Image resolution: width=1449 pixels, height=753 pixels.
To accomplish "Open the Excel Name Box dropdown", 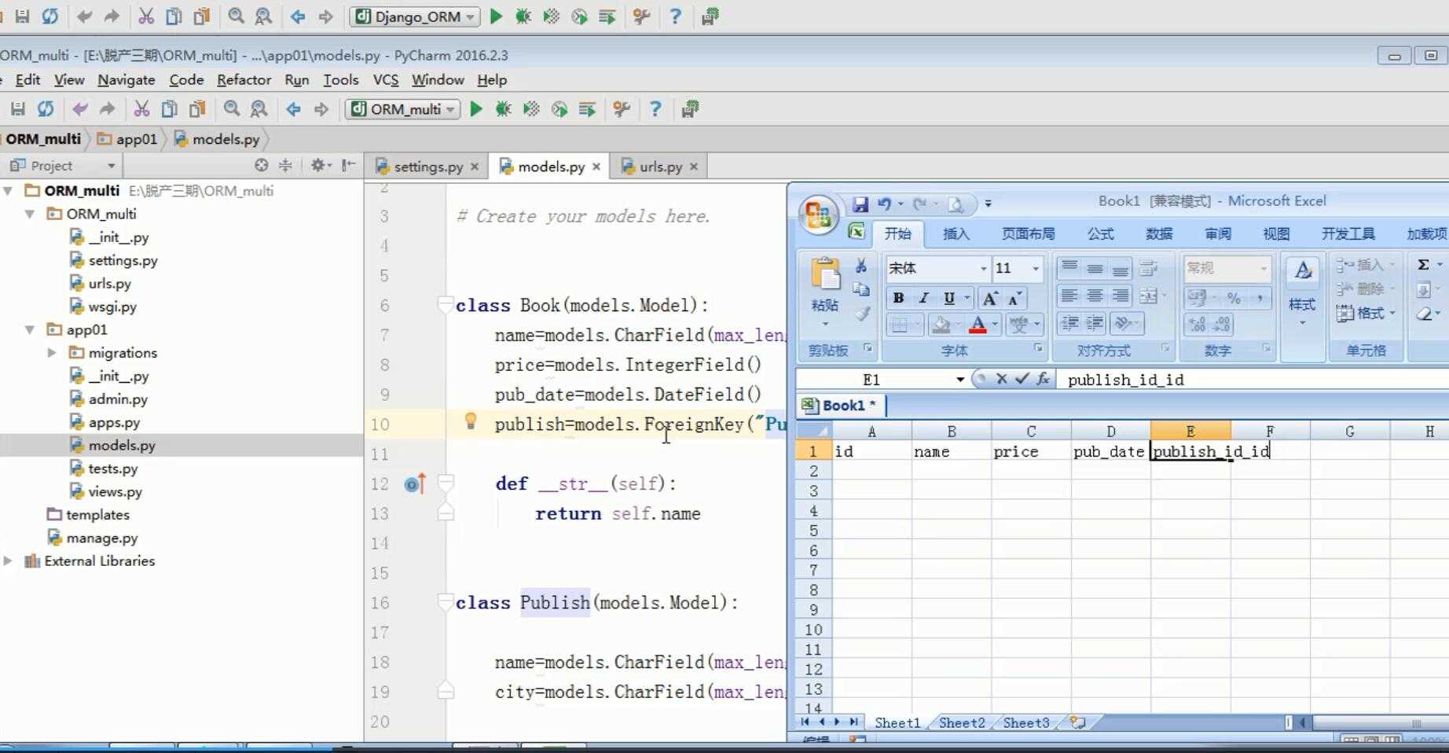I will pyautogui.click(x=960, y=379).
